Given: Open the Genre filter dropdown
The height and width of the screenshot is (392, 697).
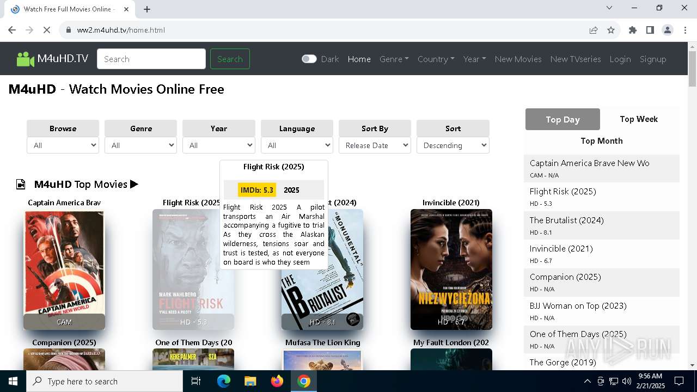Looking at the screenshot, I should point(141,145).
